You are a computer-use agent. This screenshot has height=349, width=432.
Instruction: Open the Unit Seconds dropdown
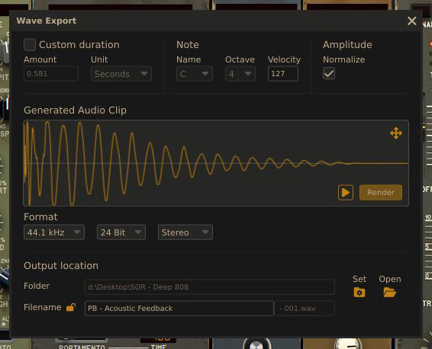point(121,74)
